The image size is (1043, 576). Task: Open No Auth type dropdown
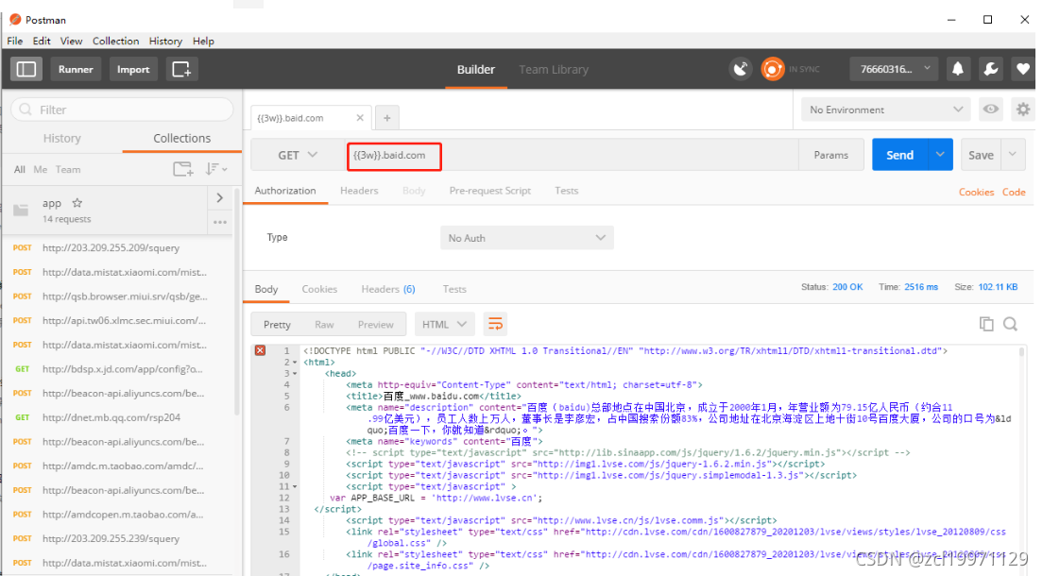coord(527,237)
